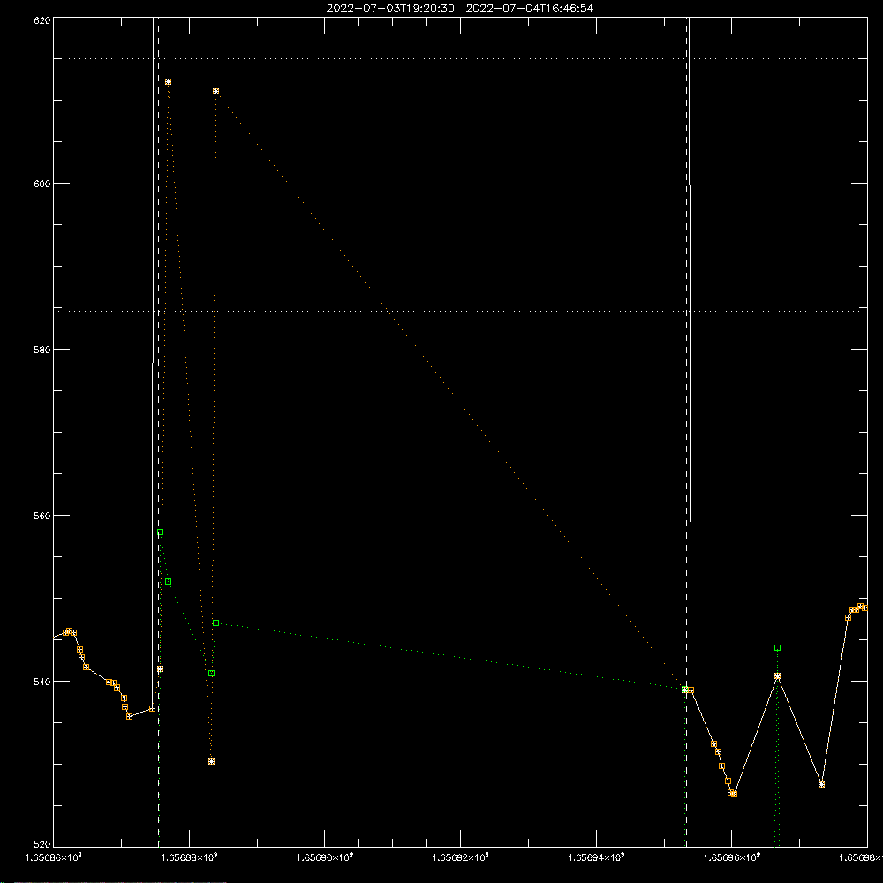Select the second orange peak point near 611
Screen dimensions: 883x883
tap(215, 91)
